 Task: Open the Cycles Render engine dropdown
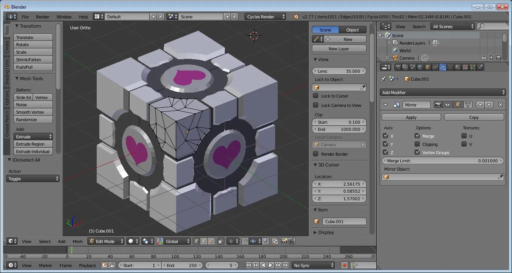tap(265, 16)
